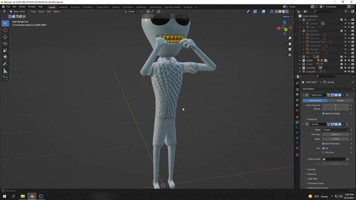The height and width of the screenshot is (200, 356).
Task: Click the Levels Viewport value field
Action: [335, 105]
